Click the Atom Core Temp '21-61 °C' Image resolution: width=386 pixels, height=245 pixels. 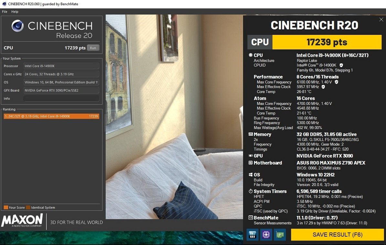click(304, 113)
